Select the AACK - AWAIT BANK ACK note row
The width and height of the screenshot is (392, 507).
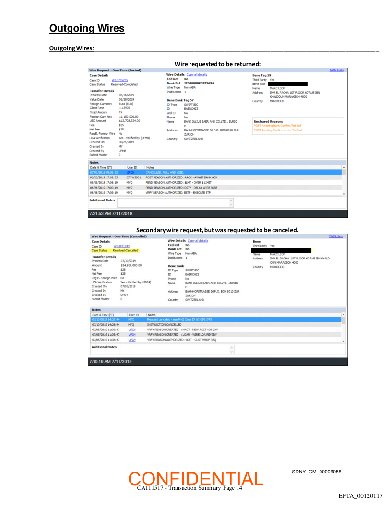(216, 177)
